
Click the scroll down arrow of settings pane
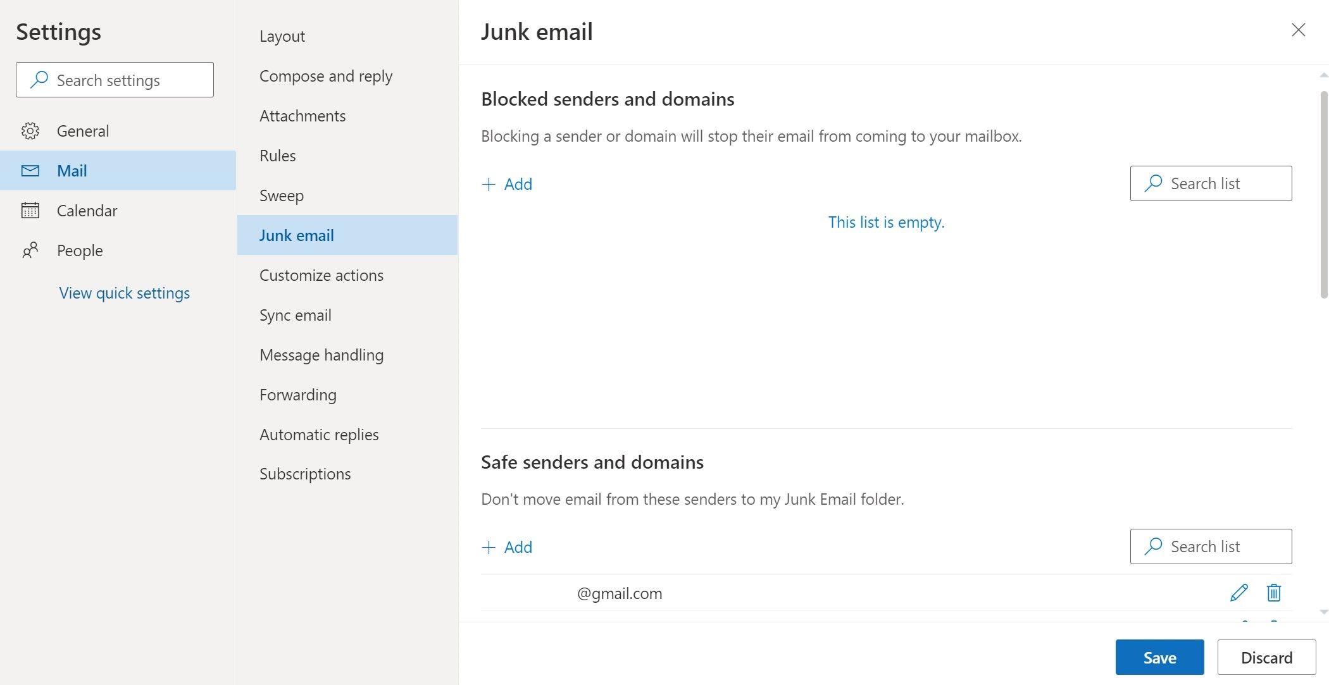click(x=1323, y=612)
